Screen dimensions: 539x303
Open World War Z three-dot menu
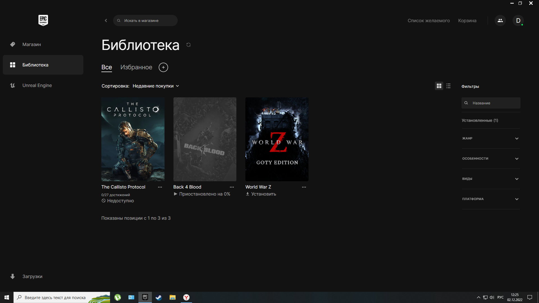[x=304, y=187]
